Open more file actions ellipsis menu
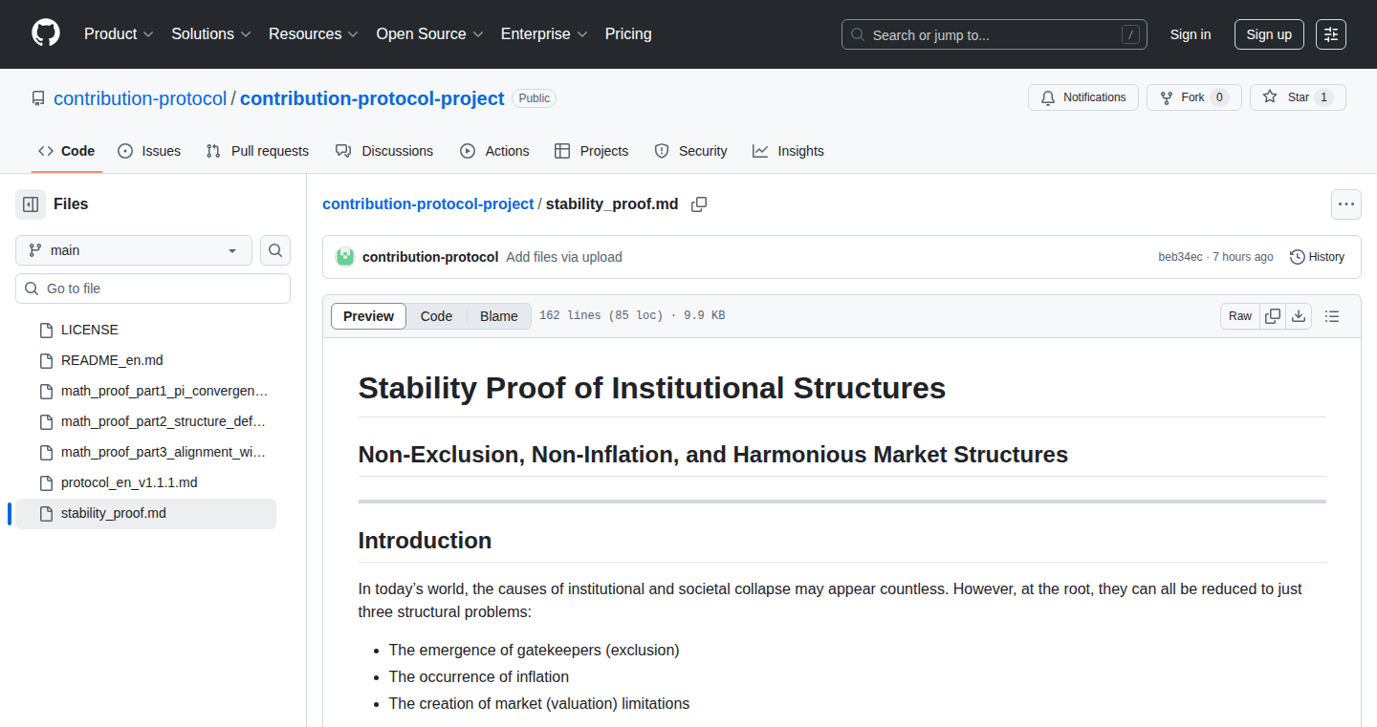Screen dimensions: 1377x727 1346,204
